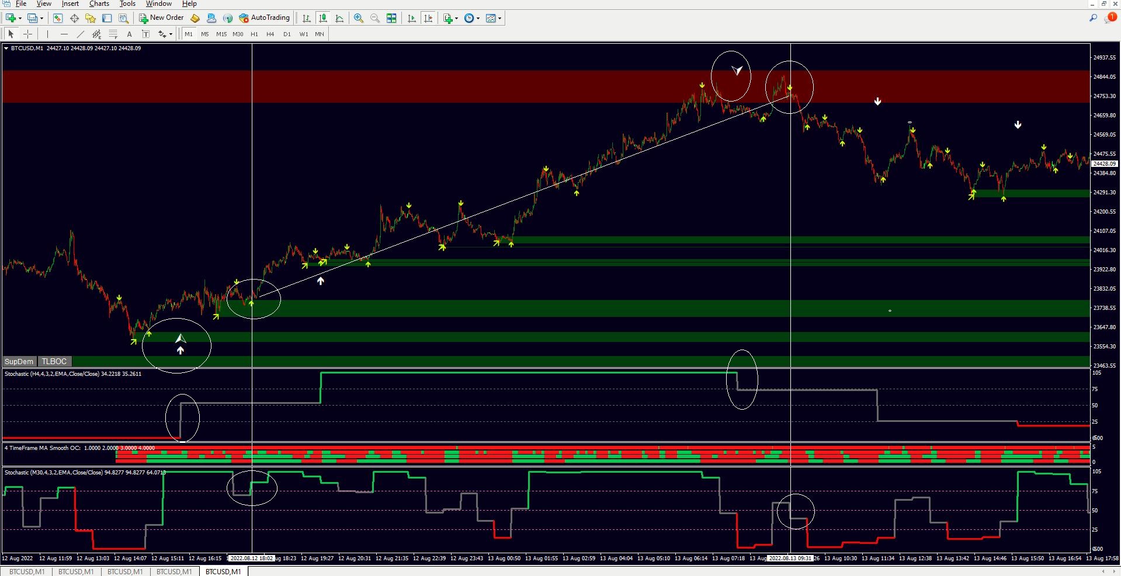
Task: Toggle the Terminal panel icon
Action: click(107, 18)
